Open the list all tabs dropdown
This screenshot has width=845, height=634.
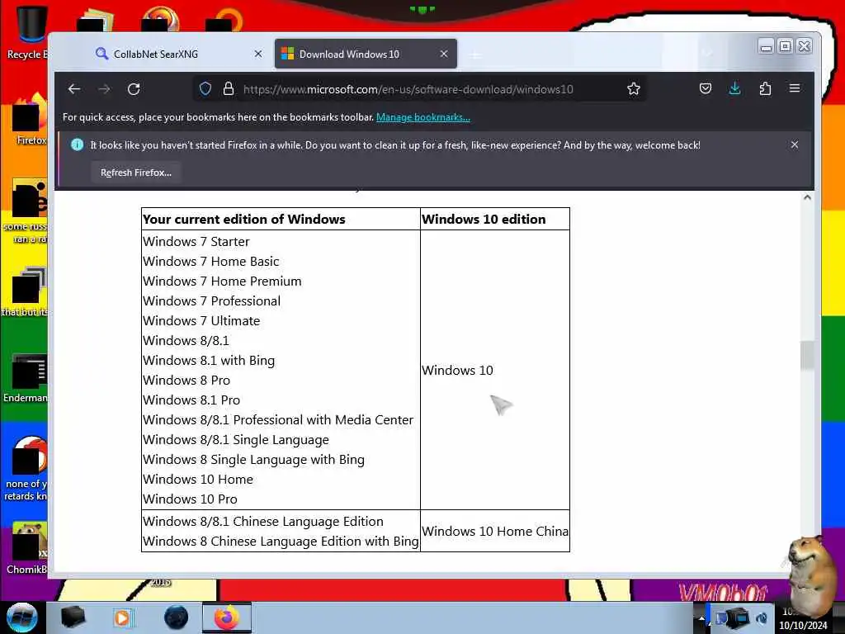[707, 54]
